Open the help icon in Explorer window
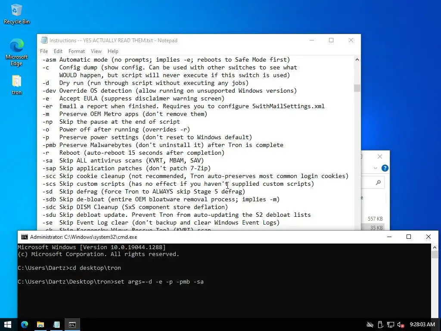 (385, 169)
